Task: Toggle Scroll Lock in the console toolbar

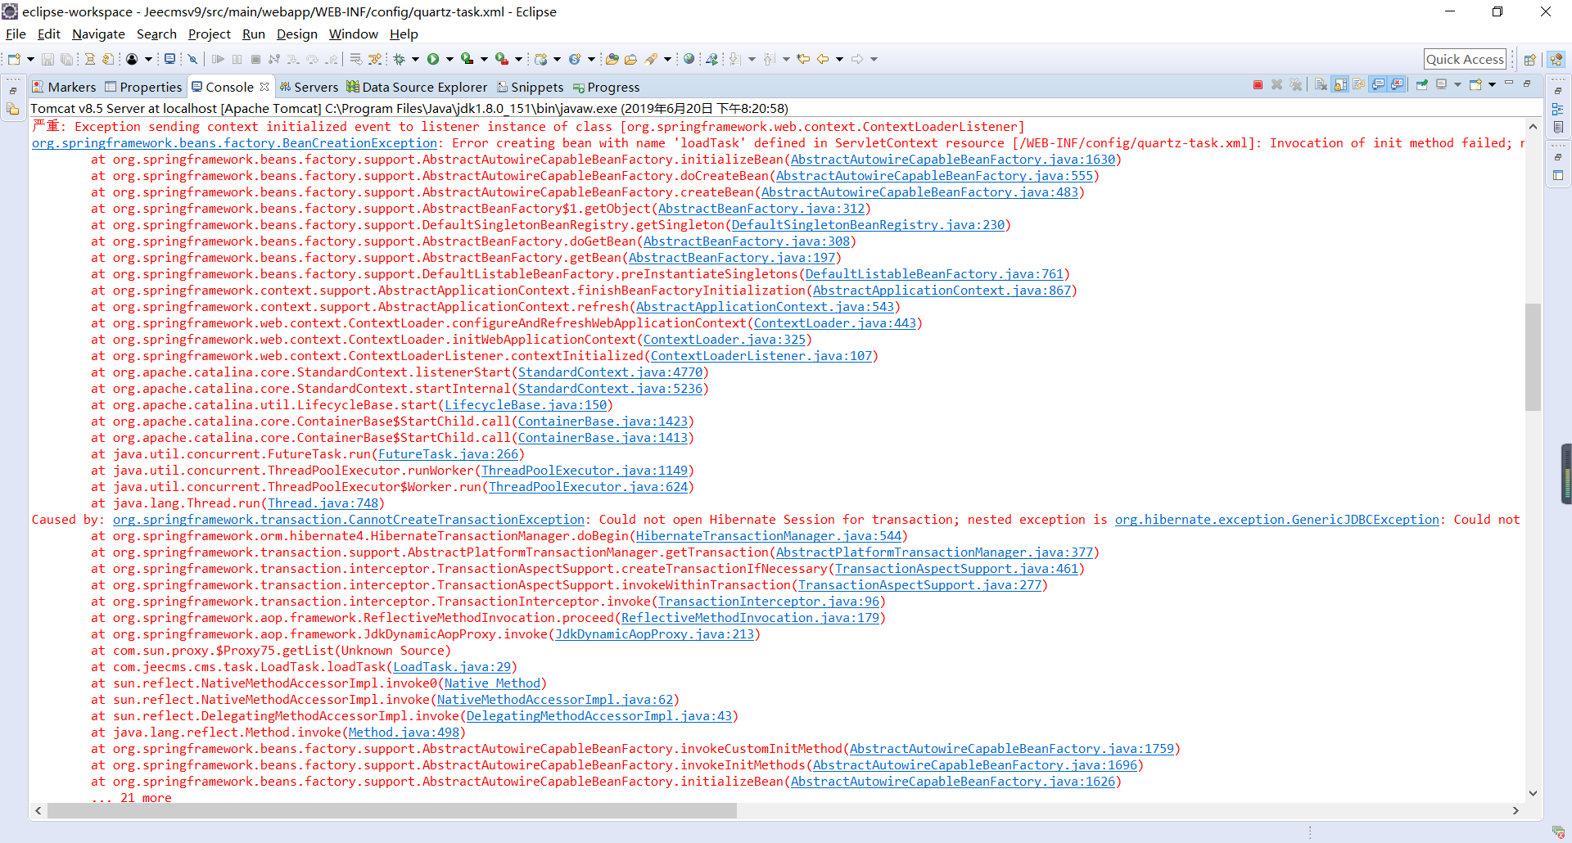Action: click(1340, 85)
